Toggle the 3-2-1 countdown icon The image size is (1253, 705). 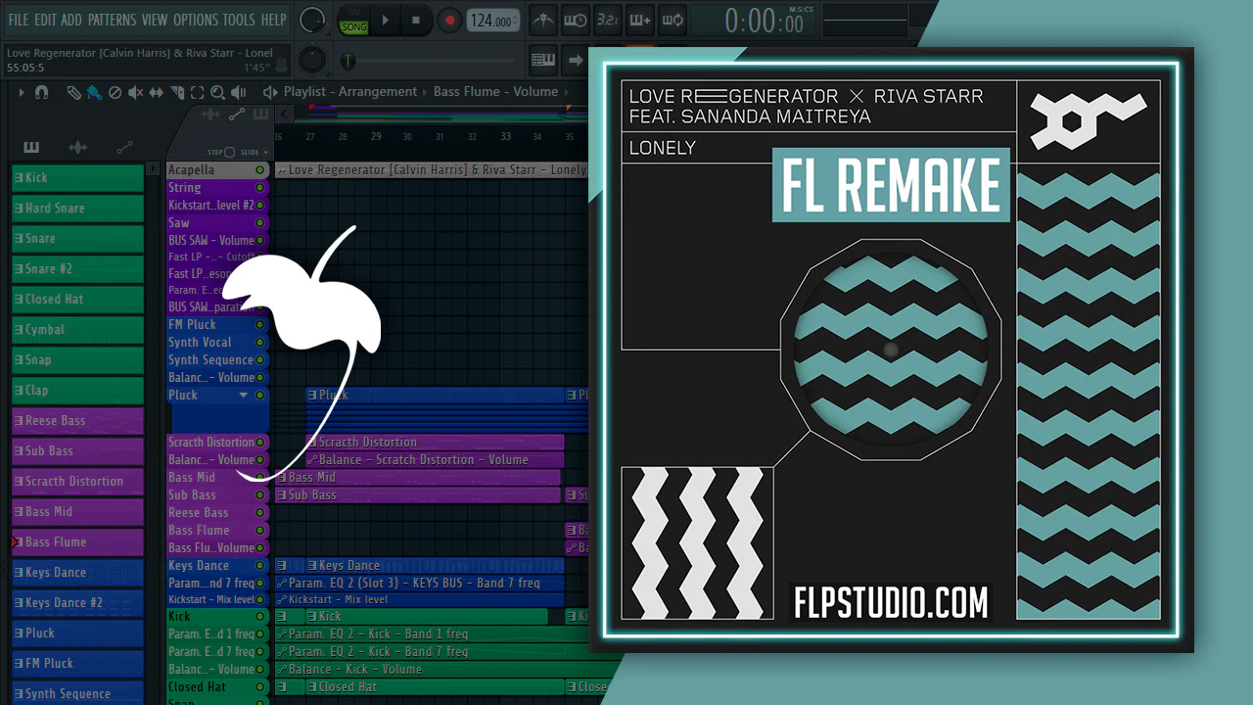(607, 21)
